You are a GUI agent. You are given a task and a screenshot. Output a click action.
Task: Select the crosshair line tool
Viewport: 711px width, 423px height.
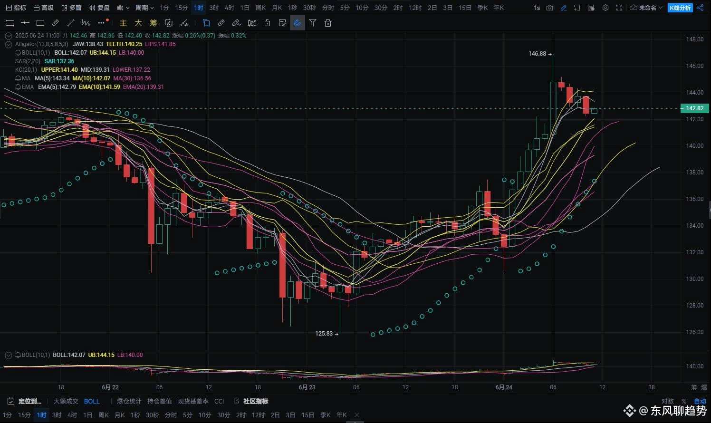(x=25, y=23)
